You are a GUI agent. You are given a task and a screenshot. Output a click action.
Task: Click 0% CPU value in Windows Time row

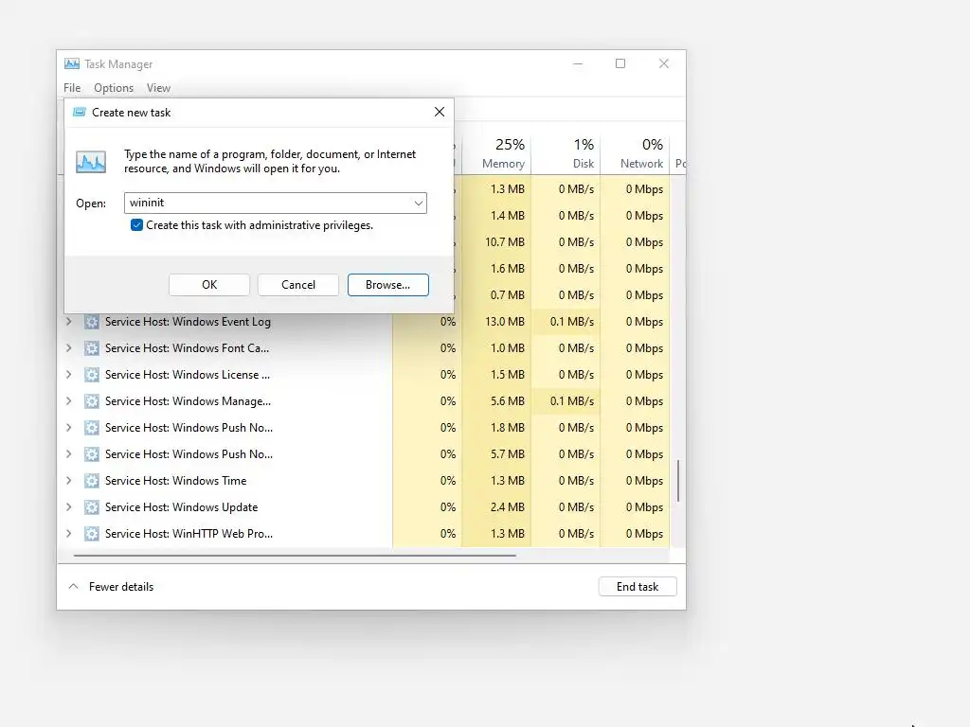coord(448,480)
